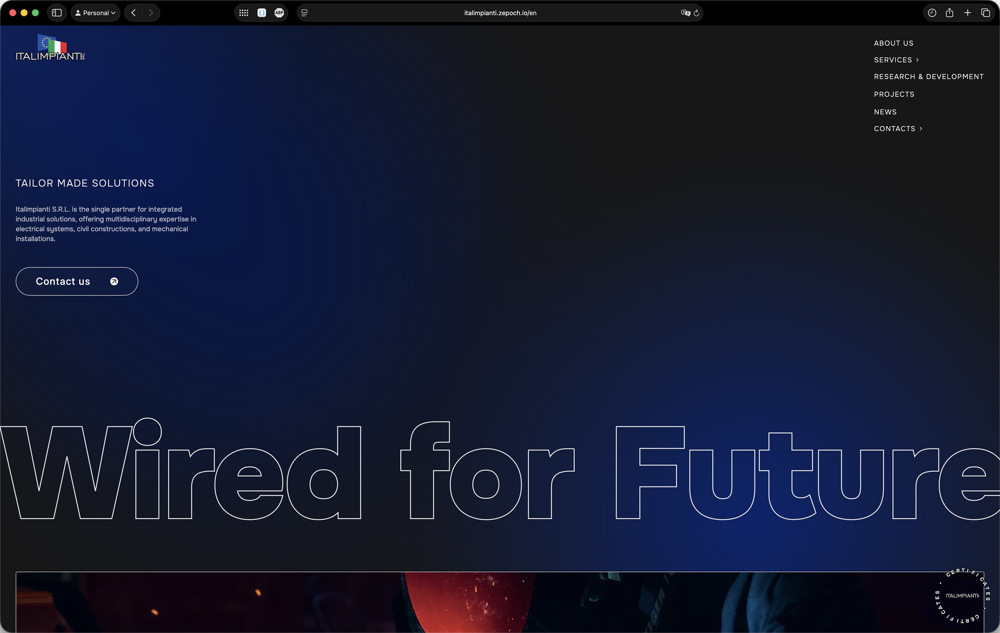Screen dimensions: 1000x633
Task: Expand the Services submenu chevron
Action: click(x=917, y=60)
